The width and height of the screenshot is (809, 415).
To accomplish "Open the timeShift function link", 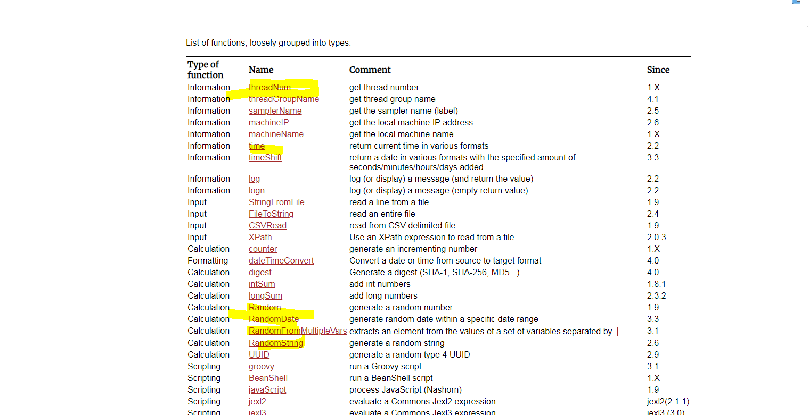I will point(265,157).
